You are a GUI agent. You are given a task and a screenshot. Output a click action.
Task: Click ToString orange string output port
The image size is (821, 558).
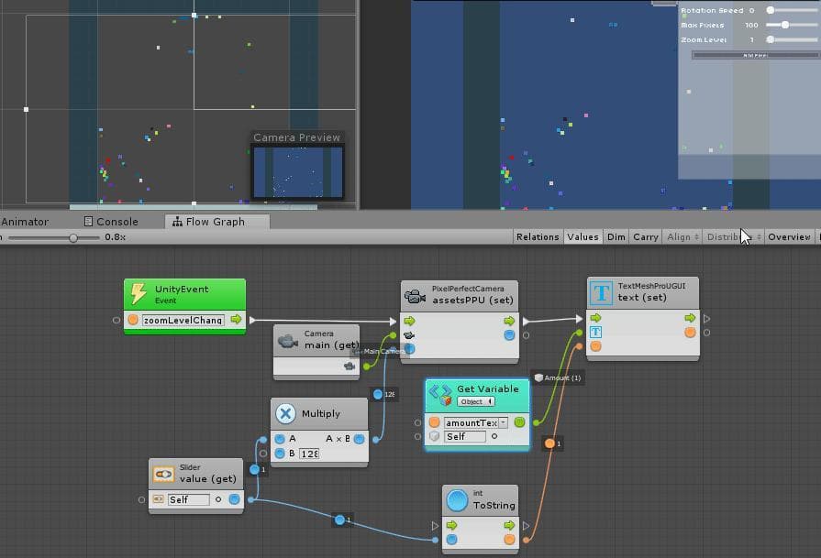click(509, 539)
